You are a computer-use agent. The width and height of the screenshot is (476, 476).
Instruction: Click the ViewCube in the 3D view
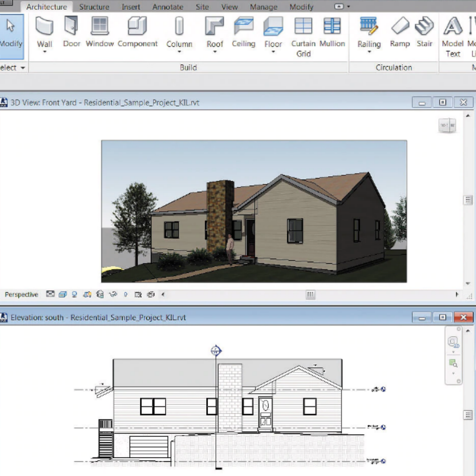point(447,125)
